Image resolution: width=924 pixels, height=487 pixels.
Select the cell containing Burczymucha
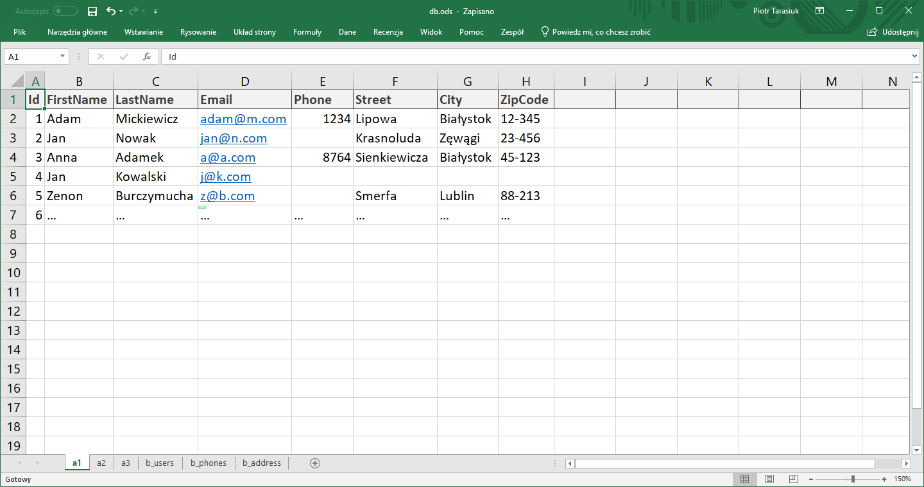click(x=155, y=196)
